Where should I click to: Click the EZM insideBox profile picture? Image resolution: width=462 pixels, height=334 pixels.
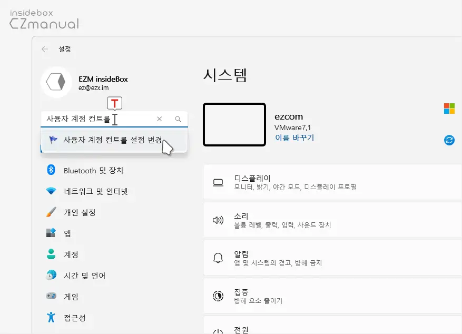(x=56, y=82)
